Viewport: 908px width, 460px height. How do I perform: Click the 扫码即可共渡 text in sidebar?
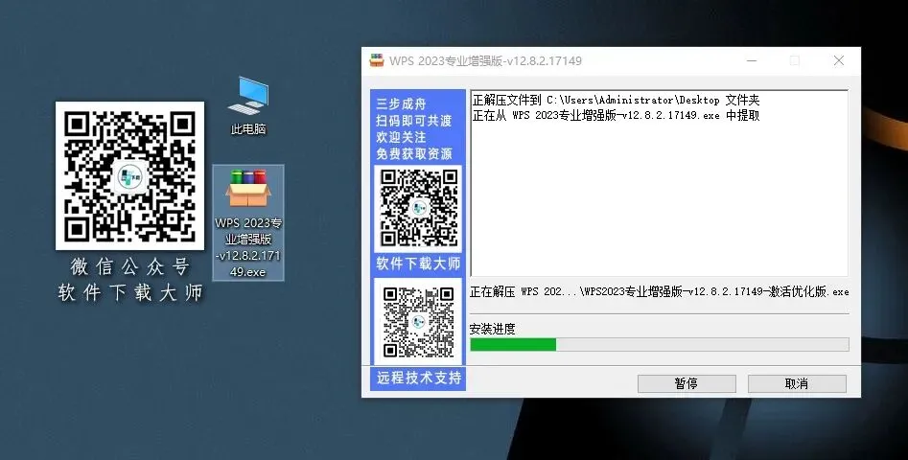pyautogui.click(x=414, y=121)
